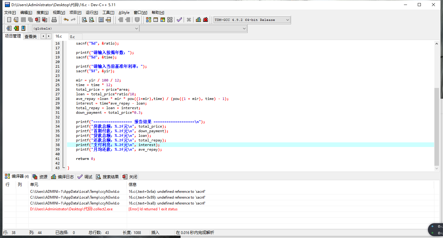The height and width of the screenshot is (238, 443).
Task: Open the 视图[V] menu
Action: click(59, 12)
